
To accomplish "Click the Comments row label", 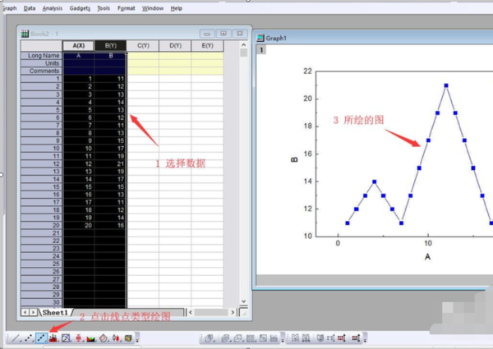I will [x=42, y=71].
